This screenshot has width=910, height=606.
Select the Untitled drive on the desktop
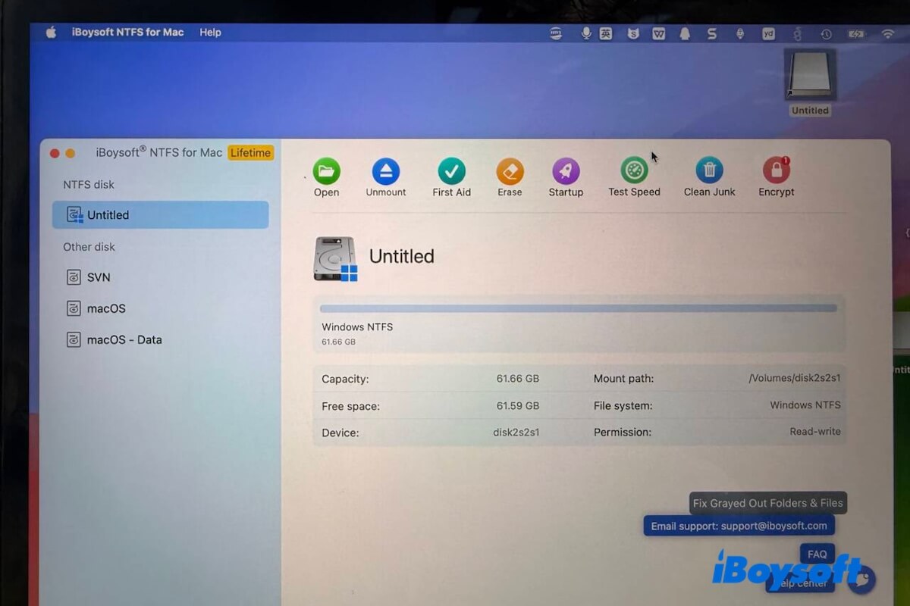click(810, 83)
